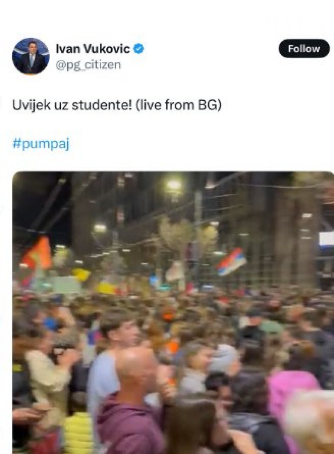Viewport: 334px width, 454px height.
Task: Click the blue verified badge beside Ivan Vukovic
Action: (x=138, y=48)
